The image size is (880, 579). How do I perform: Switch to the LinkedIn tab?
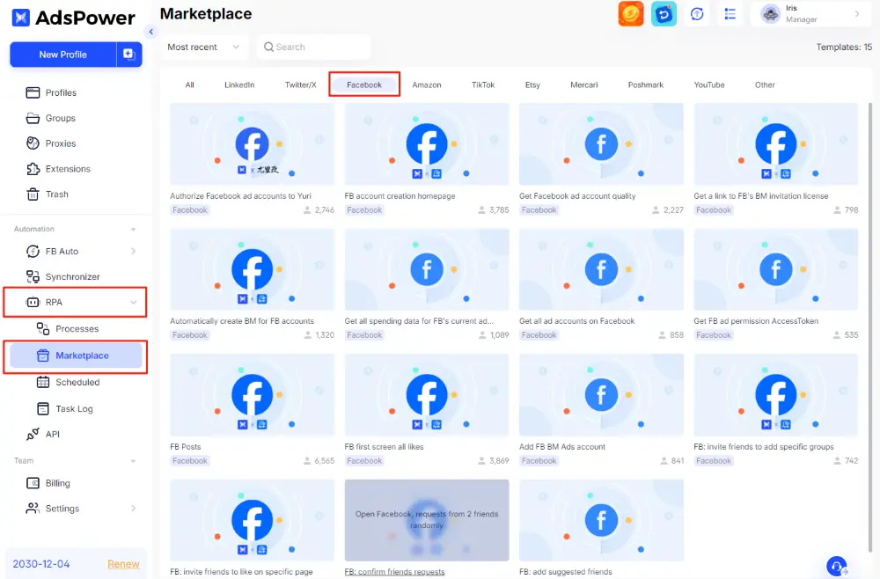[x=239, y=84]
